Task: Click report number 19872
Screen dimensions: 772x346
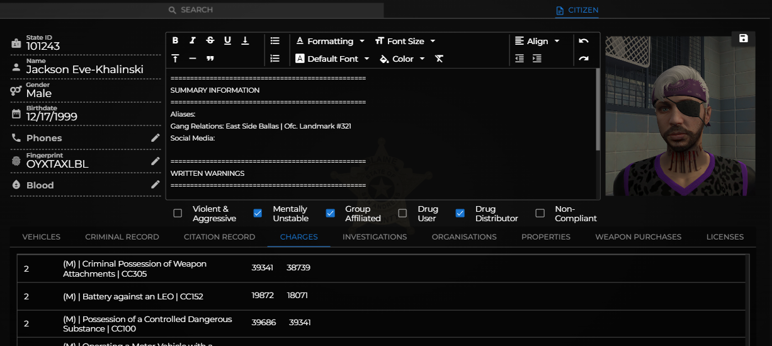Action: click(263, 295)
